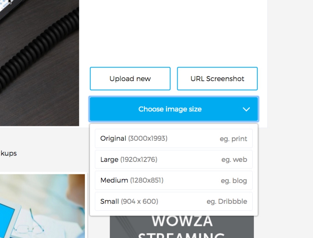Click the 1920x1276 dimensions text
The width and height of the screenshot is (313, 238).
click(x=139, y=160)
